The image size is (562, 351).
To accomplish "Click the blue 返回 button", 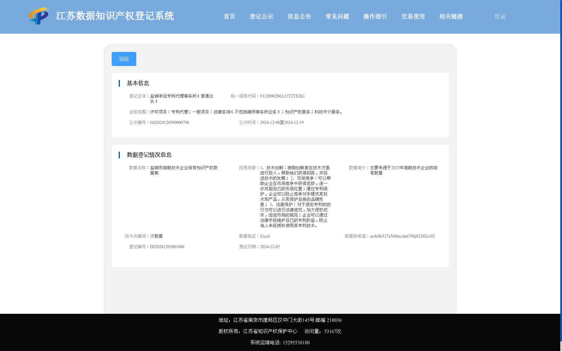I will (x=124, y=59).
